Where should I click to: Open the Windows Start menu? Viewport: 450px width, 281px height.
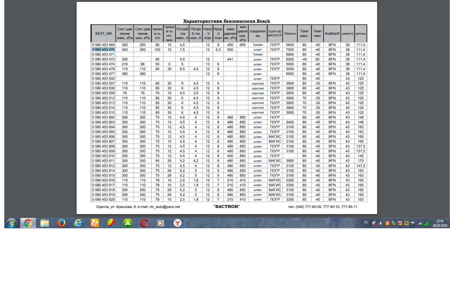(x=11, y=223)
